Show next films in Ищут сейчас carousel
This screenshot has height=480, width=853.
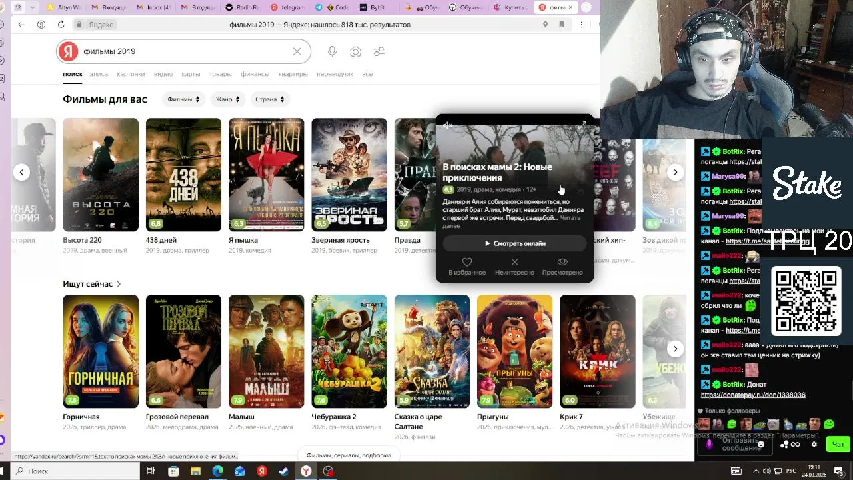675,349
